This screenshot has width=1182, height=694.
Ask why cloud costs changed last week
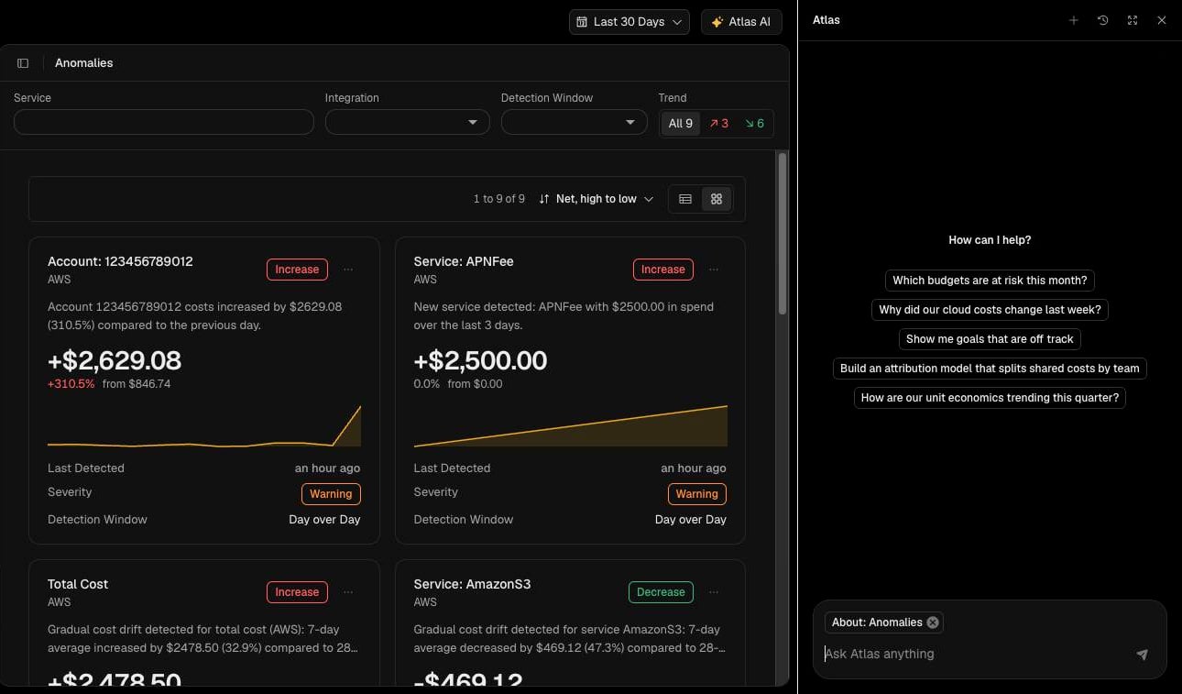point(990,310)
